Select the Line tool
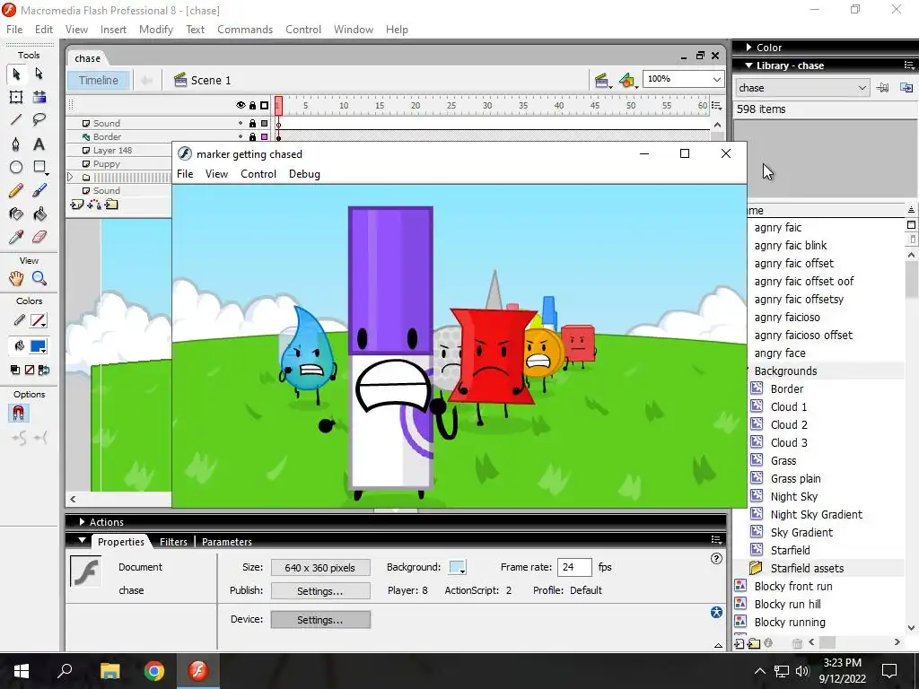Image resolution: width=919 pixels, height=689 pixels. (16, 120)
